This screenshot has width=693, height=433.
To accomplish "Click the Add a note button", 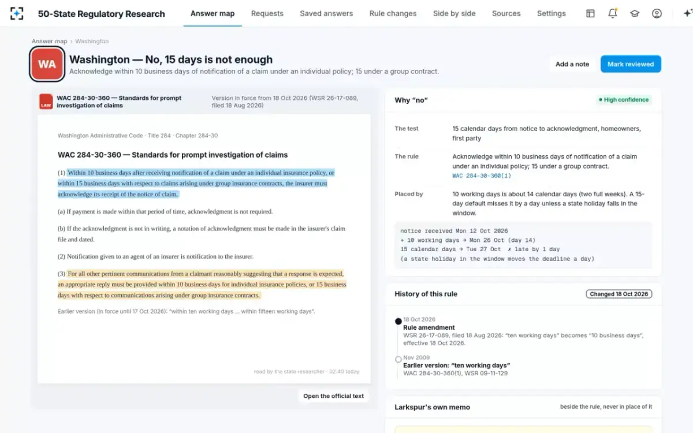I will click(572, 64).
